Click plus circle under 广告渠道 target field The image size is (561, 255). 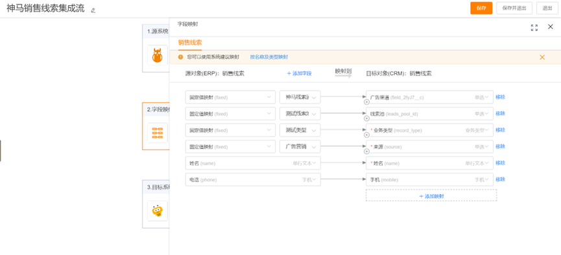tap(366, 102)
